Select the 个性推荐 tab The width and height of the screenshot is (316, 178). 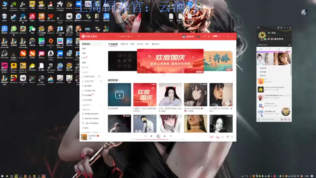113,44
